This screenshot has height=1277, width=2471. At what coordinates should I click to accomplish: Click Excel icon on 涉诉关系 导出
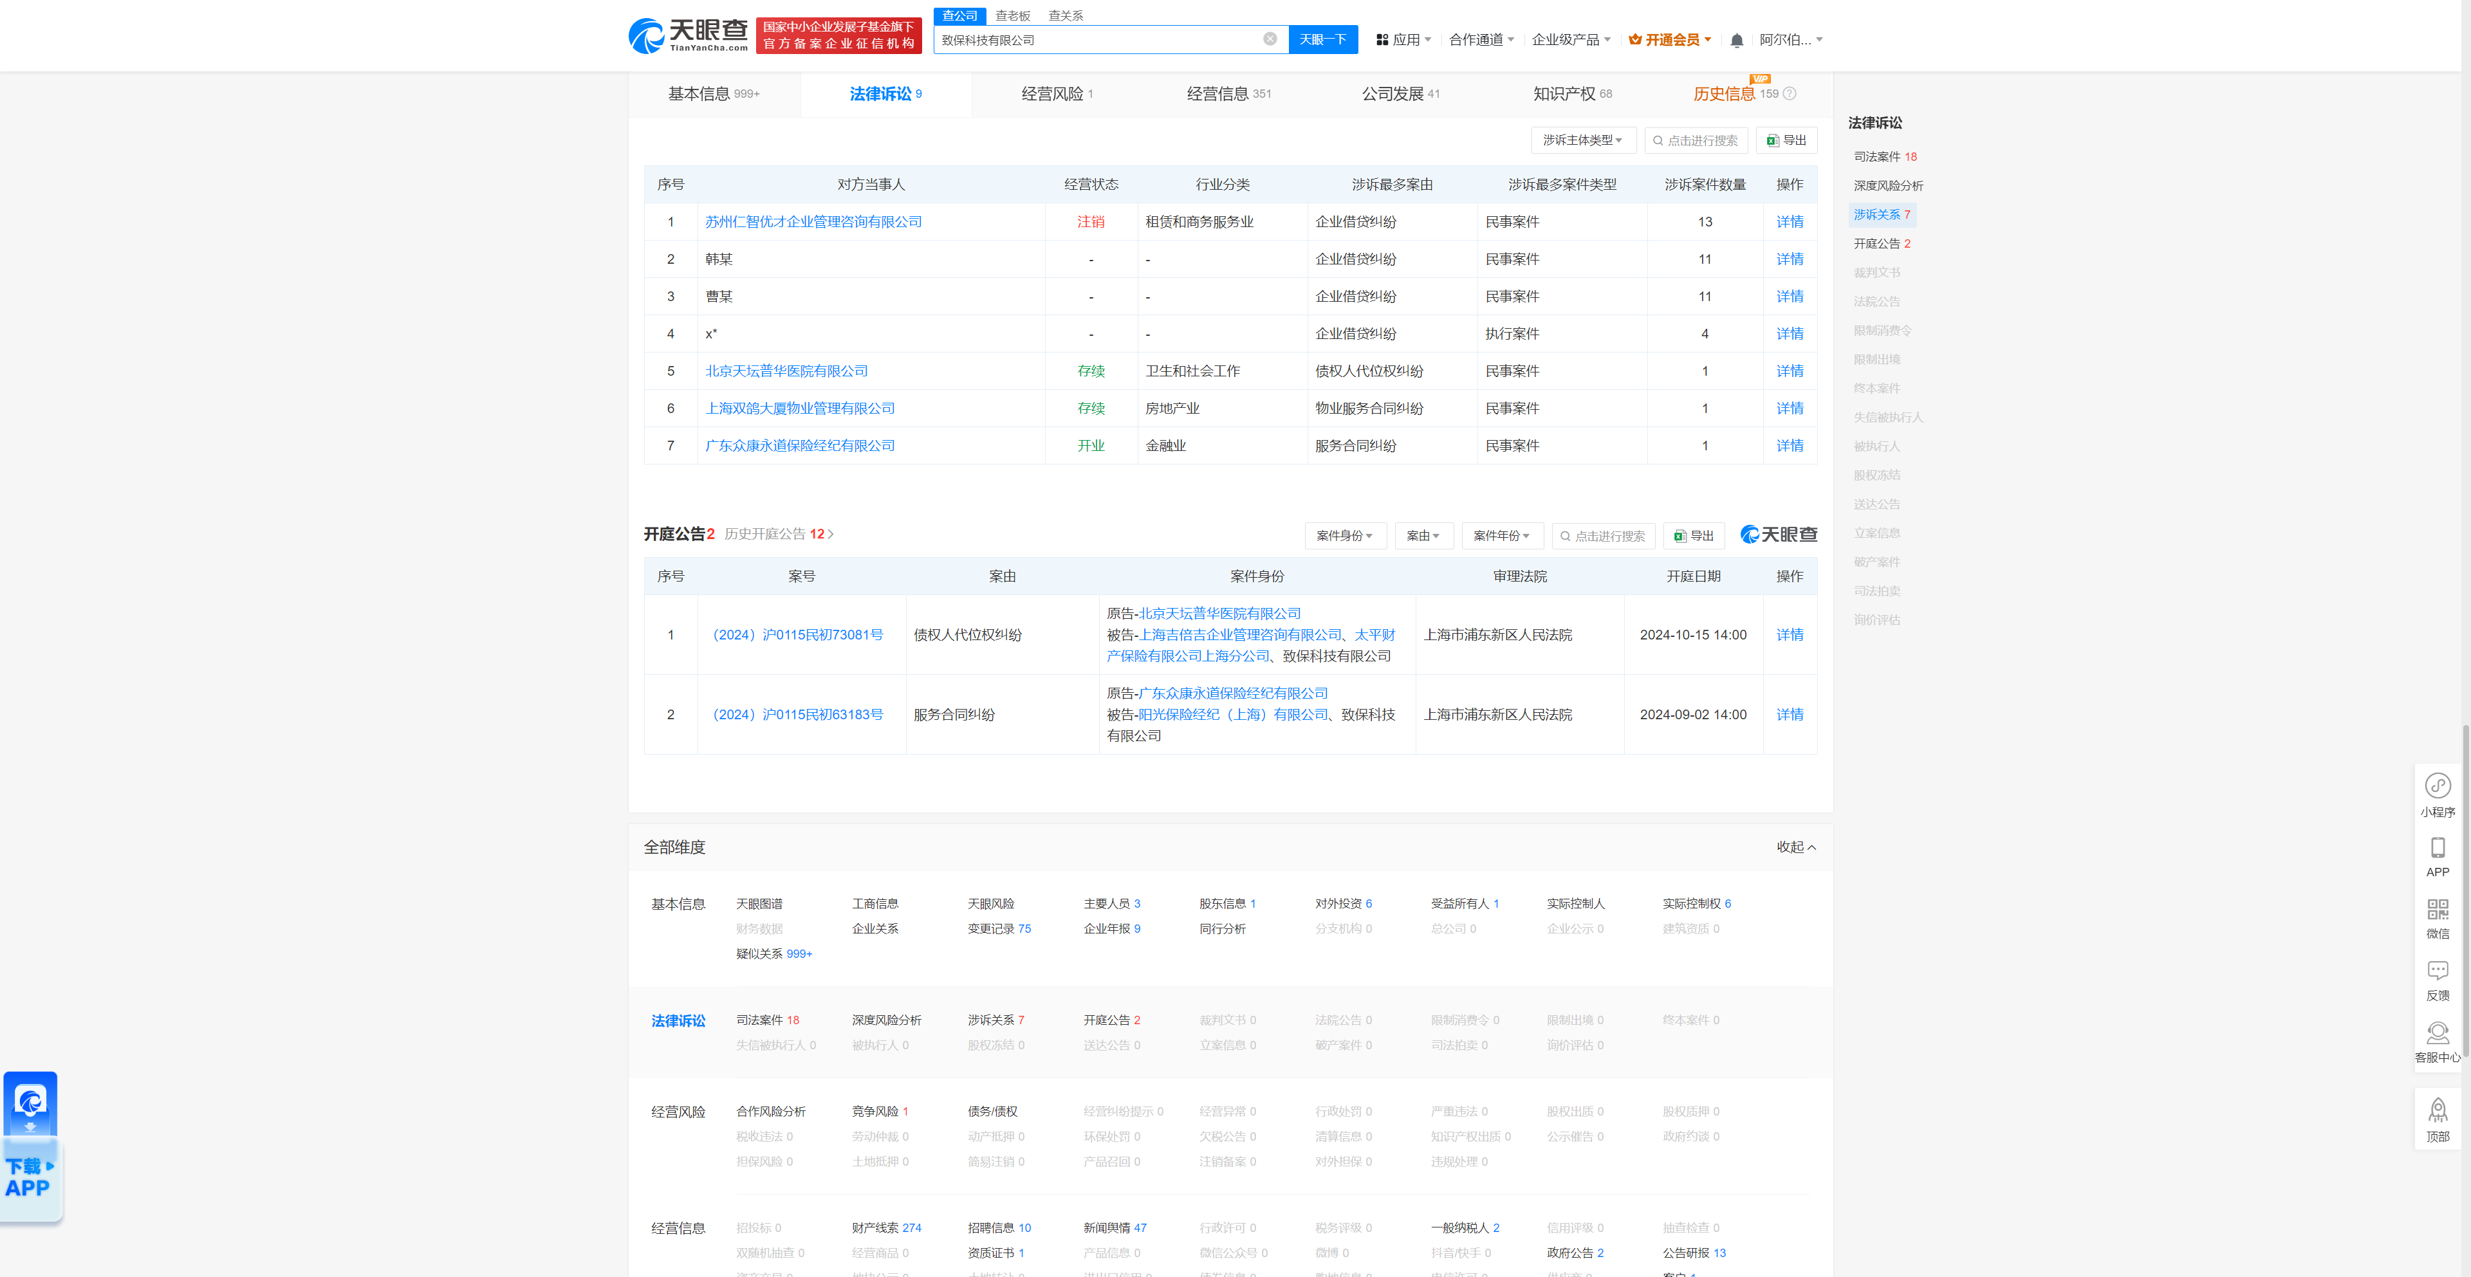coord(1773,141)
